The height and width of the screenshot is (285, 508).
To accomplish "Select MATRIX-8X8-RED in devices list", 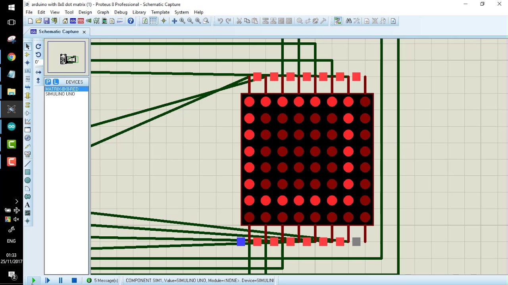I will point(66,89).
